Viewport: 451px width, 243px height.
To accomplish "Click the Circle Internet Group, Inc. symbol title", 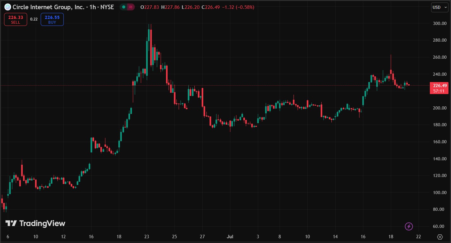I will point(49,7).
